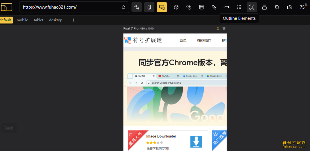Image resolution: width=310 pixels, height=151 pixels.
Task: Click the Pixel 7 Pro device name
Action: click(131, 28)
